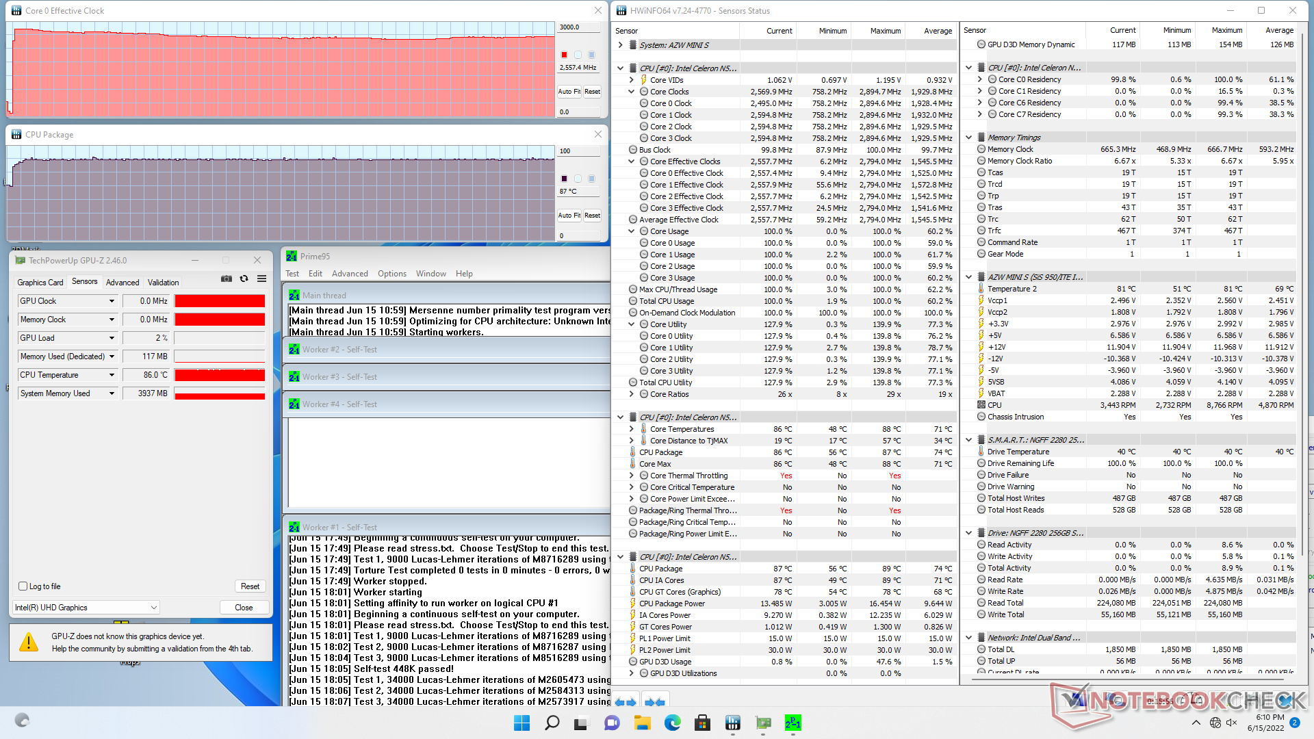
Task: Click the GPU-Z Reset button
Action: pos(250,586)
